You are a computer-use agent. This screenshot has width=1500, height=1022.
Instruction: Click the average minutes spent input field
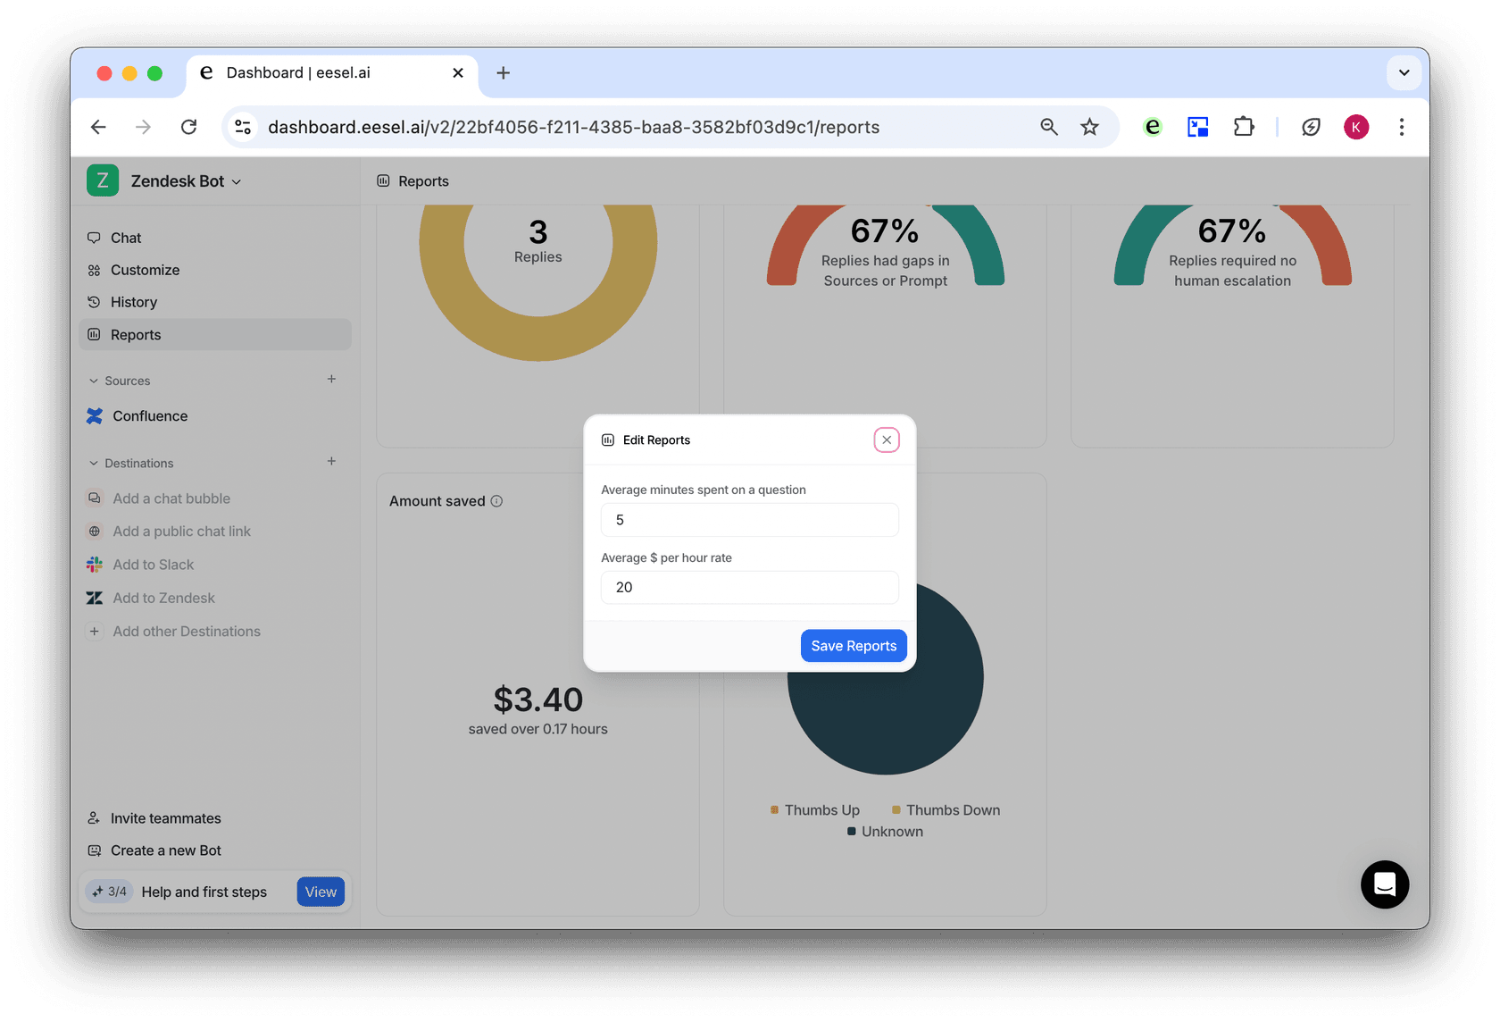[749, 520]
